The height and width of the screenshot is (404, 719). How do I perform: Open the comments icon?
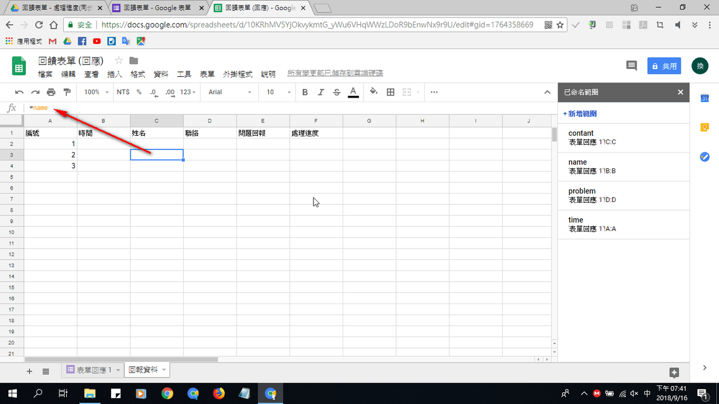[x=631, y=66]
